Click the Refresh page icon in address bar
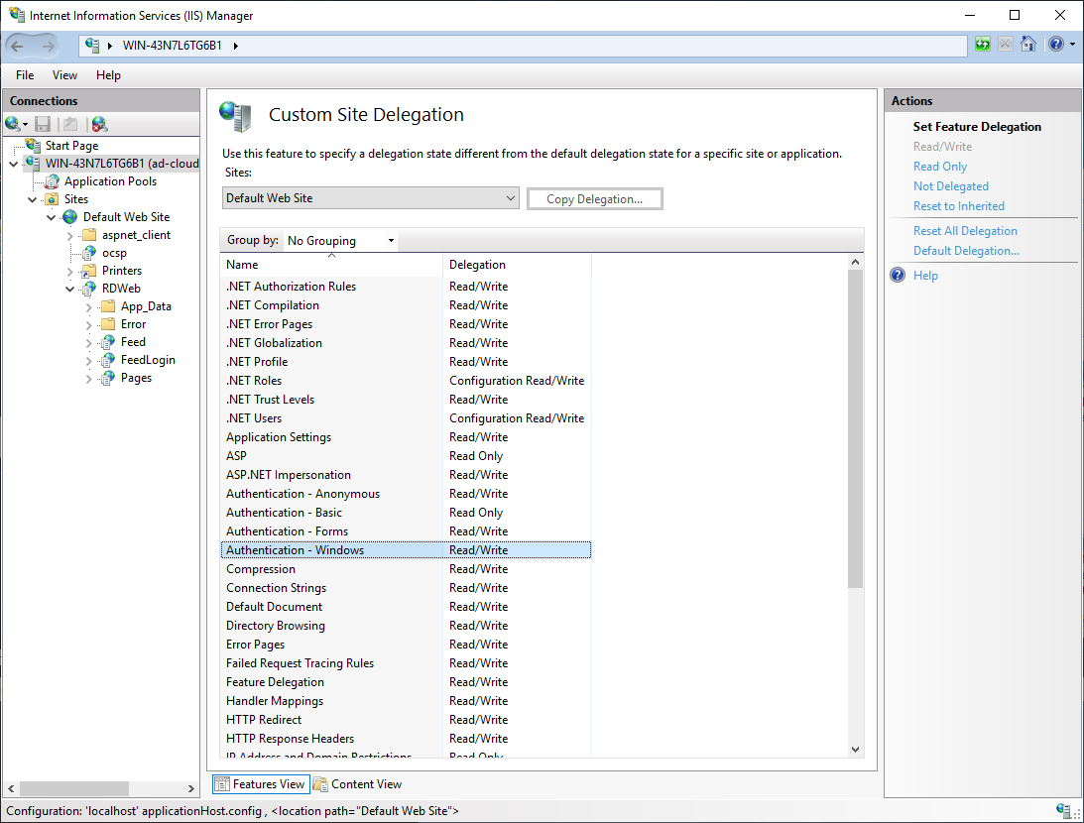 [983, 45]
